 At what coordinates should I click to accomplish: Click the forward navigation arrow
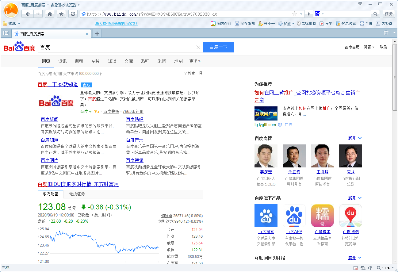[x=38, y=14]
